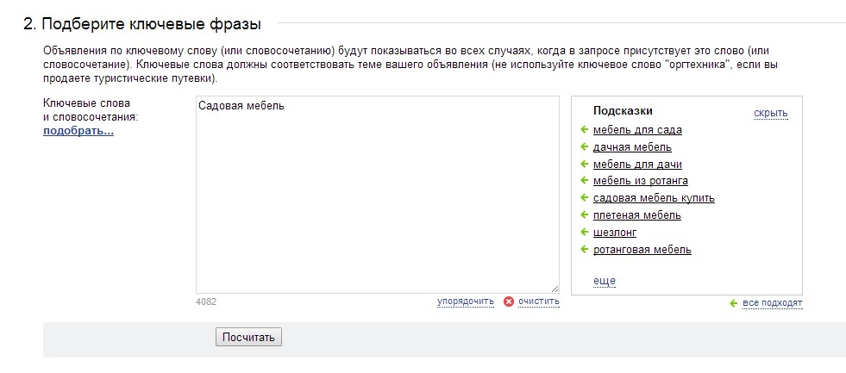Click the red clear icon near 'очистить'
This screenshot has height=373, width=846.
tap(508, 302)
